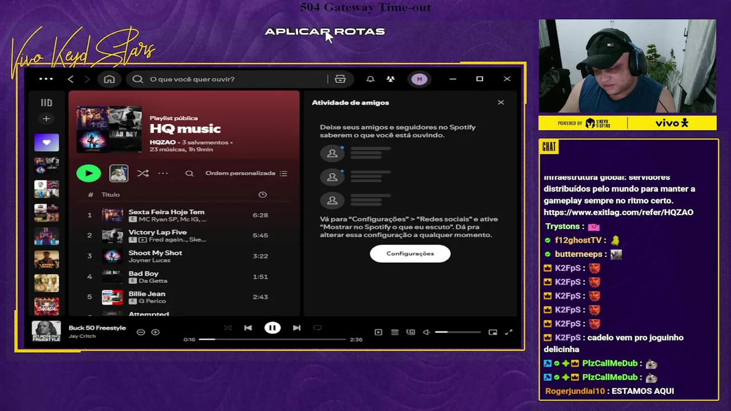Open the "Ordem personalizada" sort dropdown
Screen dimensions: 731x411
246,173
